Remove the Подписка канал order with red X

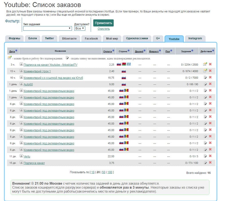[210, 163]
